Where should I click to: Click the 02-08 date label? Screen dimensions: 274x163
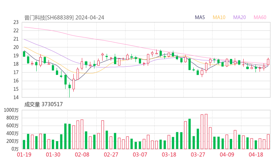tap(82, 154)
